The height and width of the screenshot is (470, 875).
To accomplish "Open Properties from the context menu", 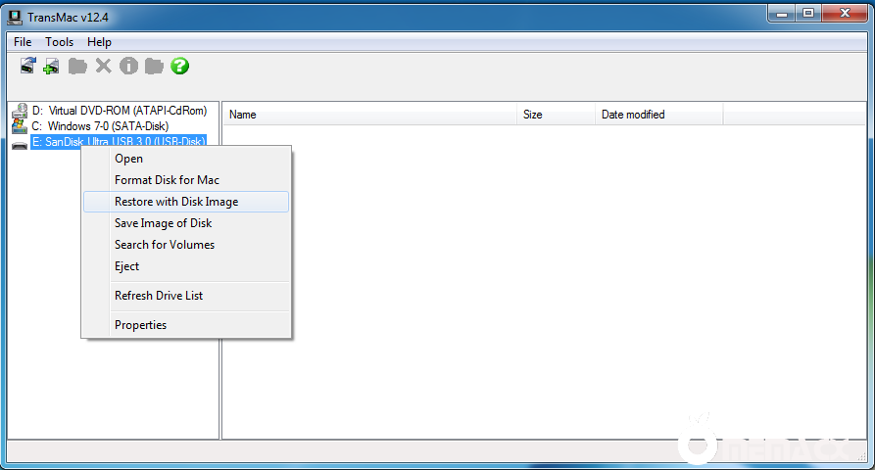I will coord(186,325).
